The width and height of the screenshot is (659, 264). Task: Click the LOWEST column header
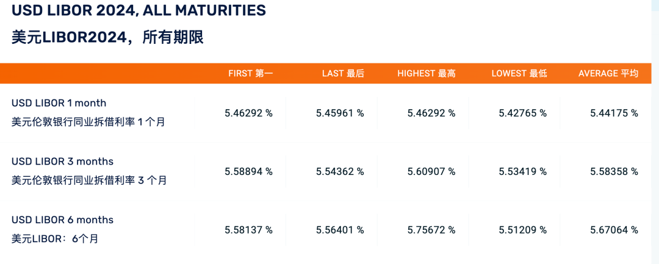coord(519,73)
